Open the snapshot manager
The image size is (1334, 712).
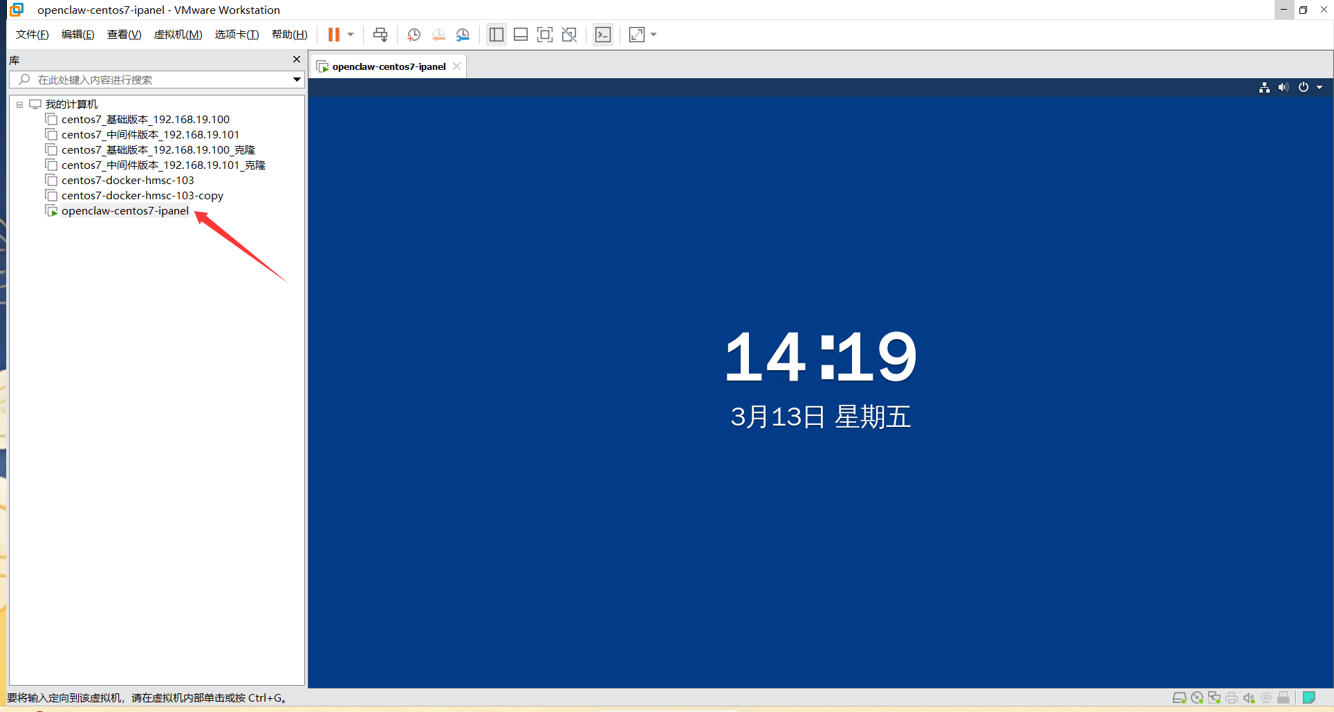pos(463,34)
